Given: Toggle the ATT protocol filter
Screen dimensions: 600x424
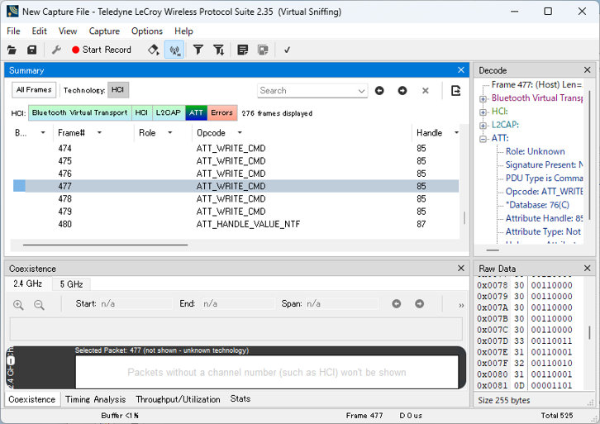Looking at the screenshot, I should pyautogui.click(x=196, y=112).
